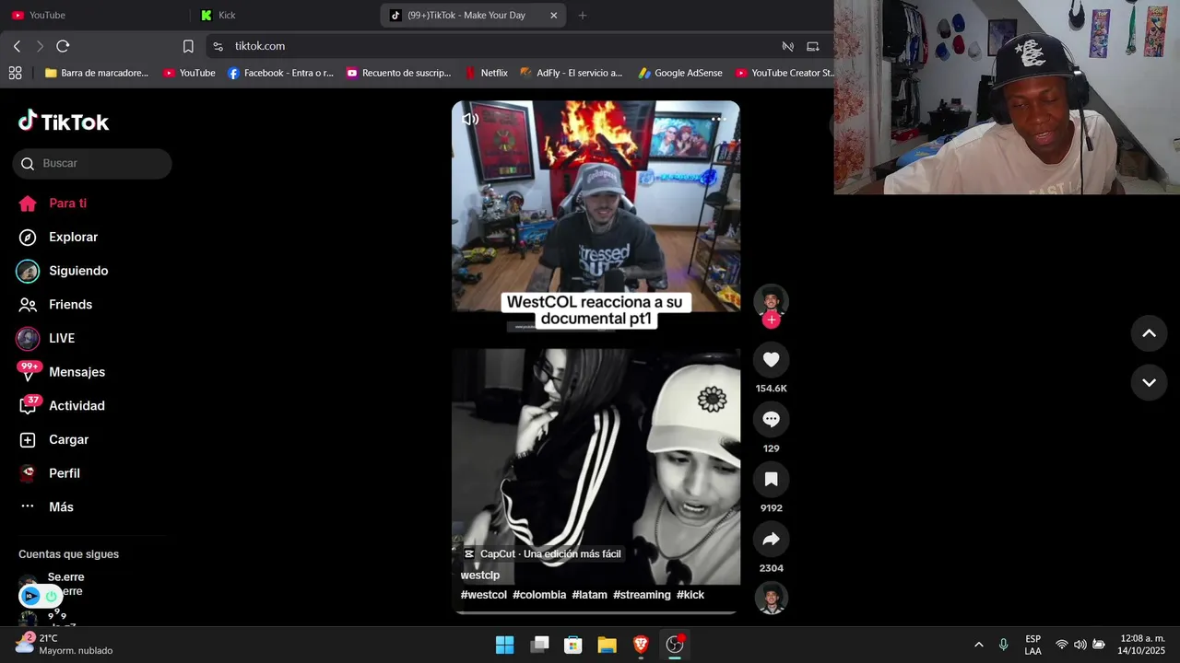
Task: Go to previous video with up arrow
Action: [x=1149, y=333]
